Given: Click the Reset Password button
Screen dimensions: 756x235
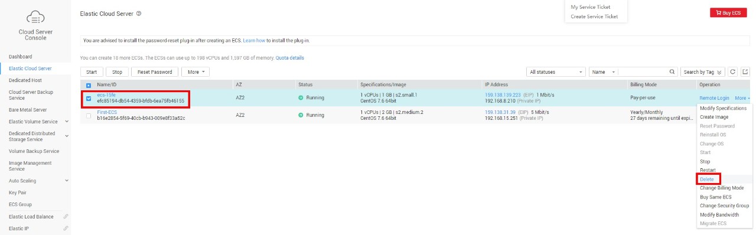Looking at the screenshot, I should coord(154,71).
